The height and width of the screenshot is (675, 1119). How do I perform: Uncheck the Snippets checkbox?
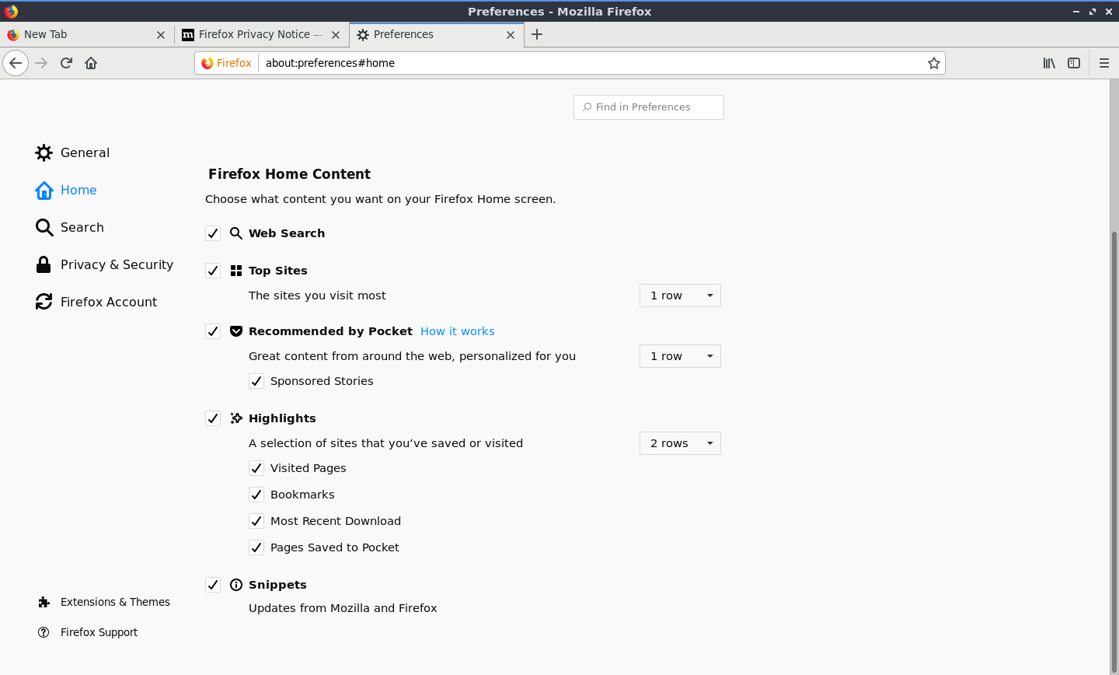tap(213, 585)
